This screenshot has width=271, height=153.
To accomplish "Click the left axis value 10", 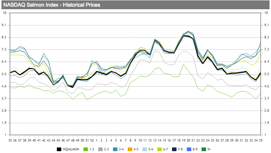I will 5,13.
